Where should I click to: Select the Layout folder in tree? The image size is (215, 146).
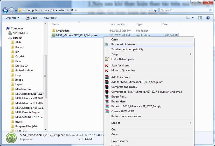click(x=17, y=84)
